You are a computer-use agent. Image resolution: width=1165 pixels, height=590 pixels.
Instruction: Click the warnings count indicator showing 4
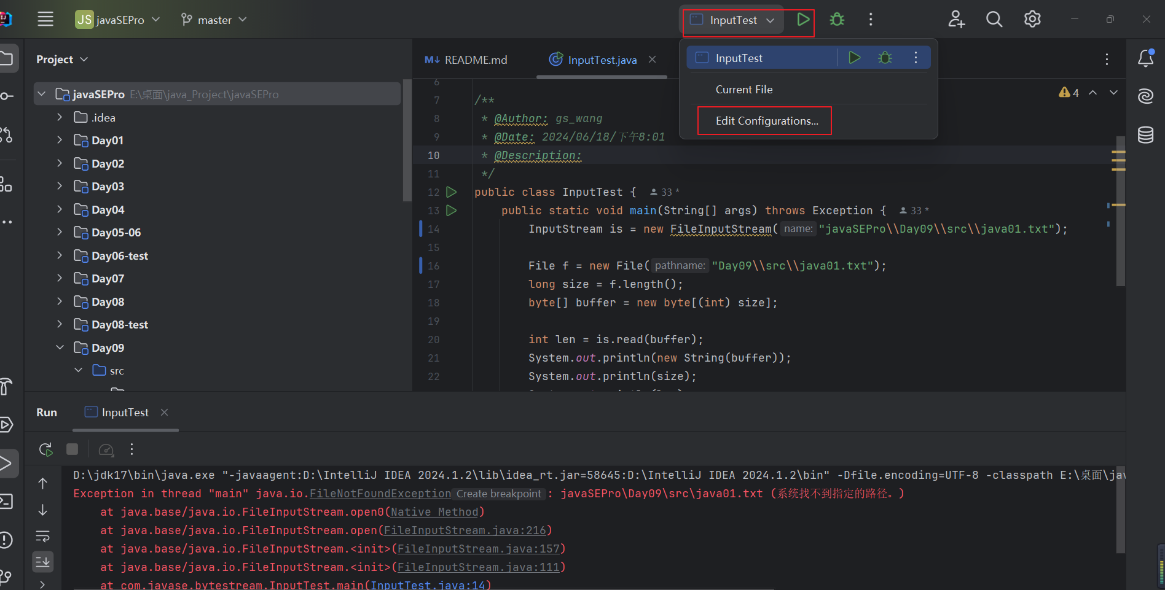point(1069,93)
